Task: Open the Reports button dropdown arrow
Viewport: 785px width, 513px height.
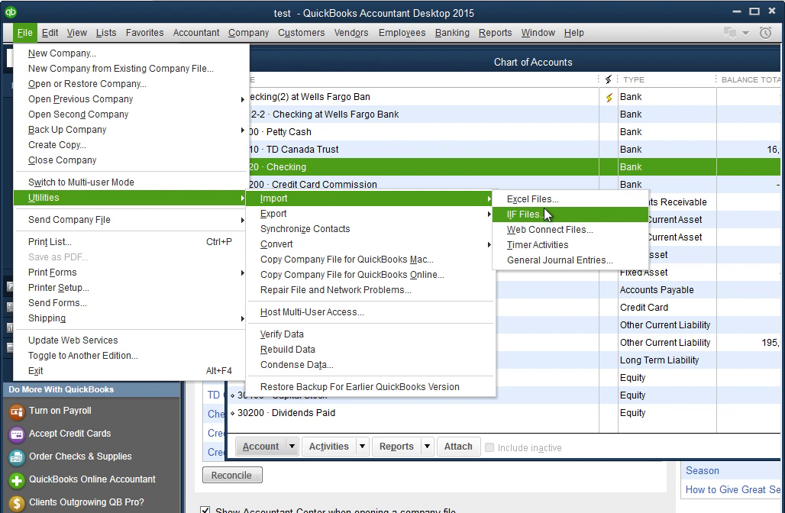Action: 427,446
